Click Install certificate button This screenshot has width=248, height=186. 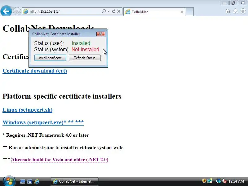coord(50,58)
